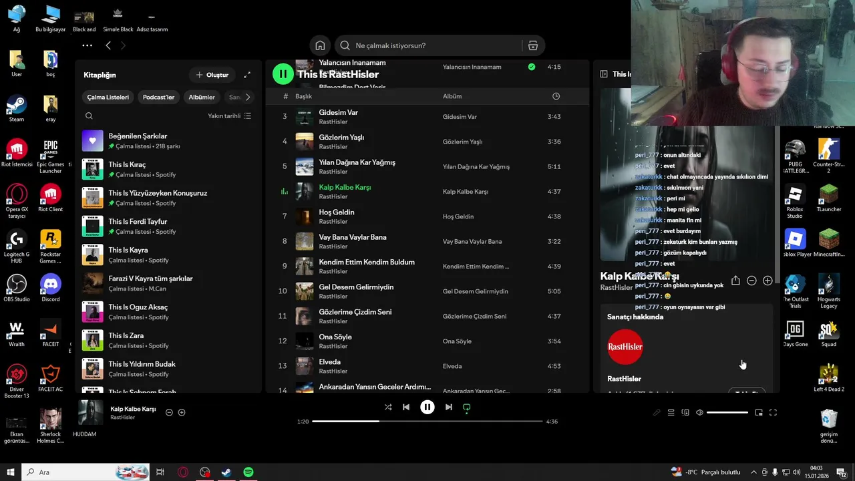Mute the Spotify volume

click(x=699, y=413)
